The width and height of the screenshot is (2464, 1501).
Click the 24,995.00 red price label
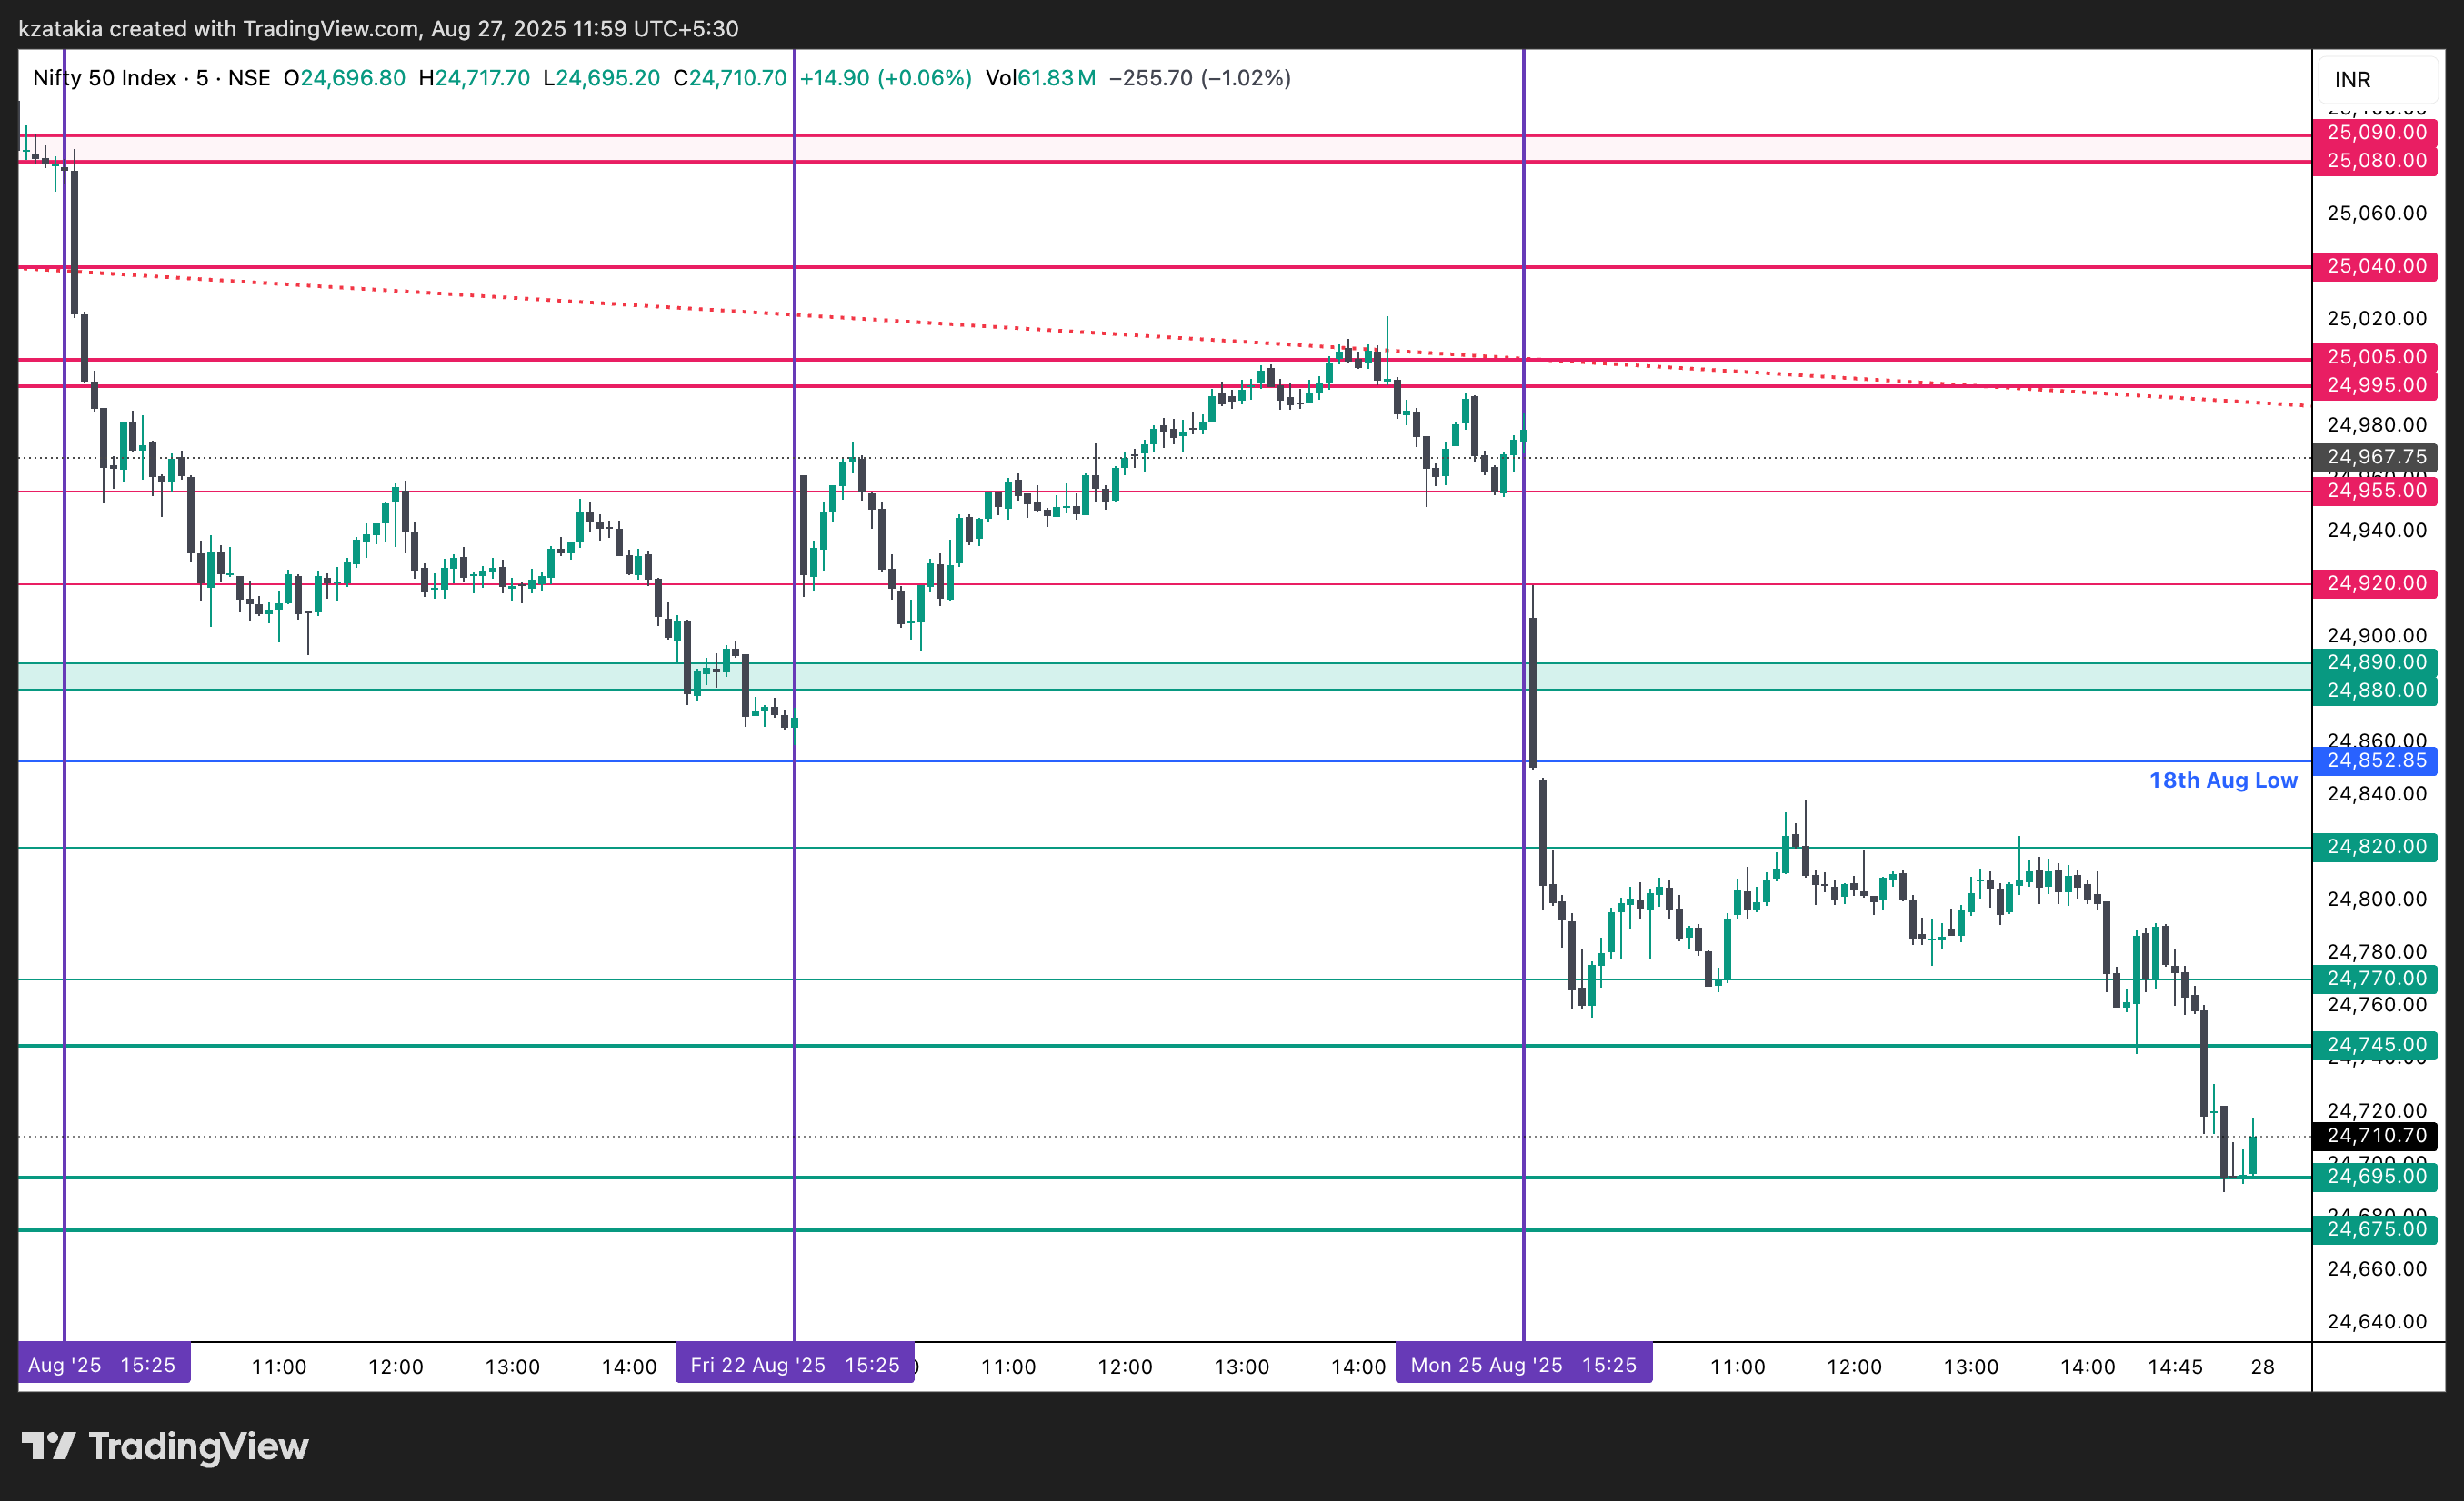(2375, 384)
